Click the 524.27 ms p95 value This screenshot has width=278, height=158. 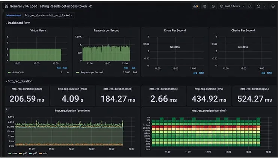coord(254,99)
